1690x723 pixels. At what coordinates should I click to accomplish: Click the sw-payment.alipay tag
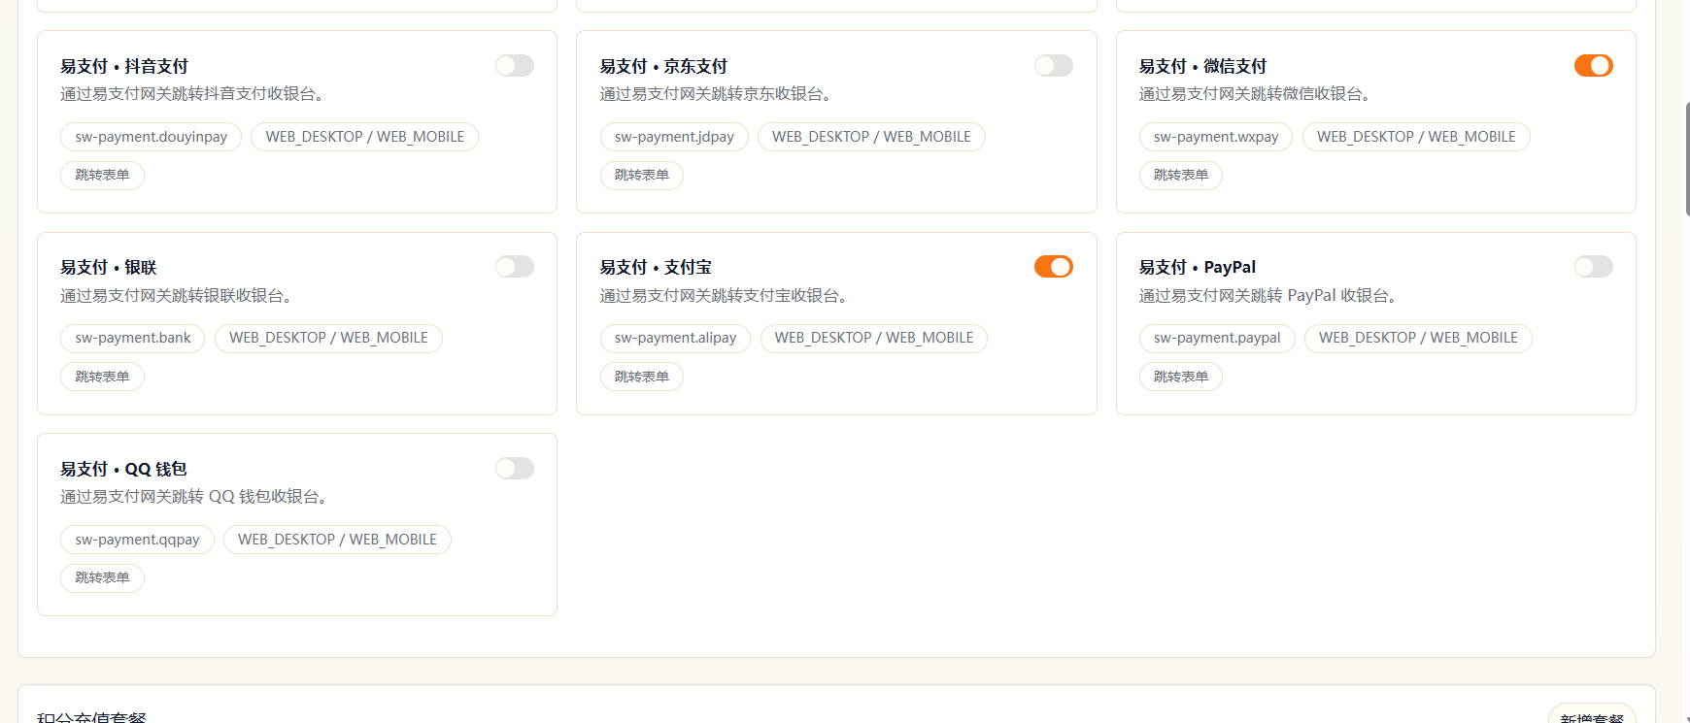[x=675, y=338]
